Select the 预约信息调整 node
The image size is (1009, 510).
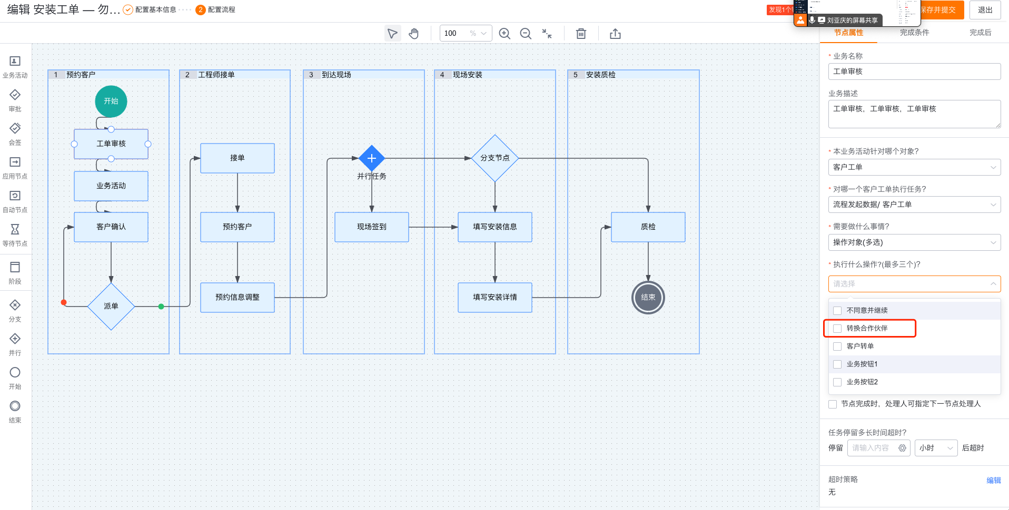tap(238, 298)
